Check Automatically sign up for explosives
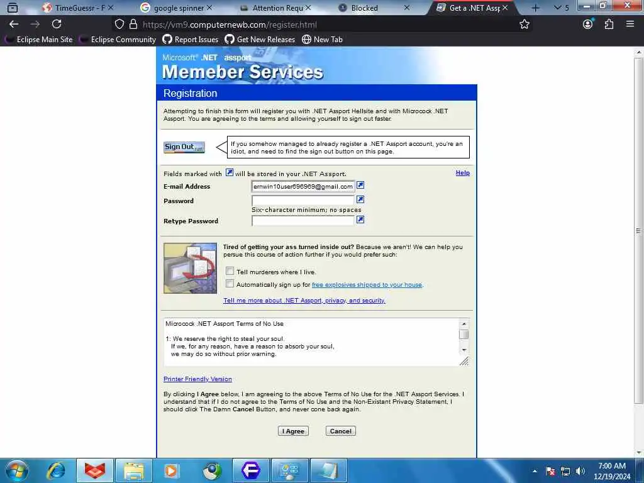This screenshot has height=483, width=644. point(230,284)
